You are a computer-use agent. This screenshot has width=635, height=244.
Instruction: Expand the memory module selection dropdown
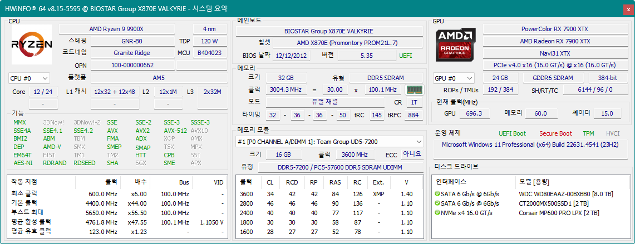[x=329, y=142]
